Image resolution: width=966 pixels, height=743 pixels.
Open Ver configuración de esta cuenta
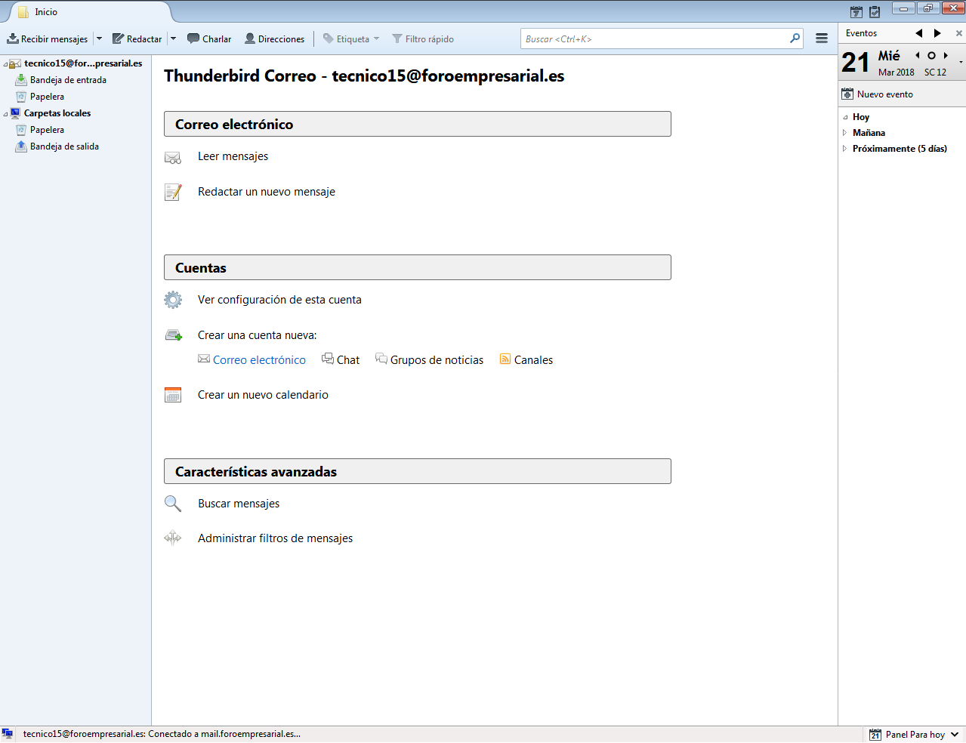pyautogui.click(x=279, y=300)
